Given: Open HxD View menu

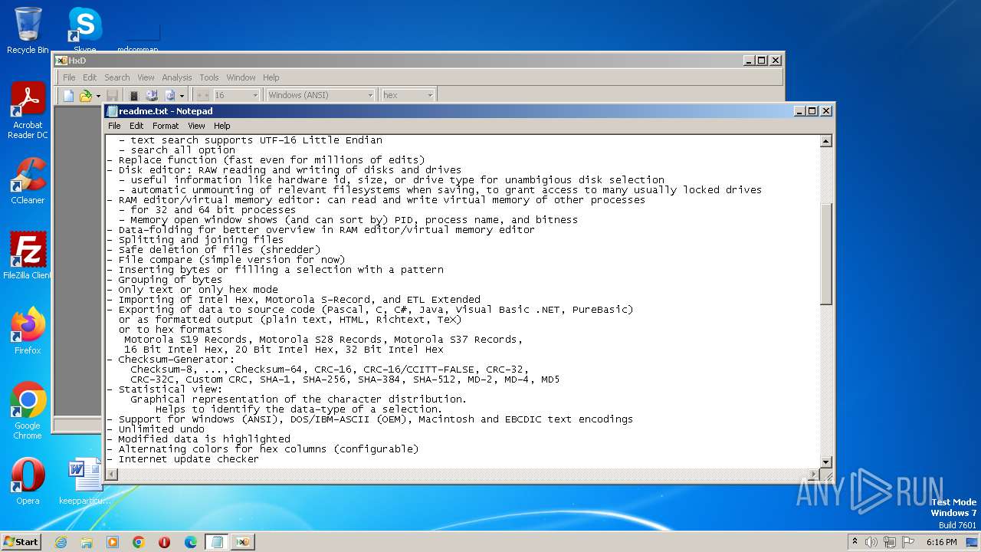Looking at the screenshot, I should (146, 77).
